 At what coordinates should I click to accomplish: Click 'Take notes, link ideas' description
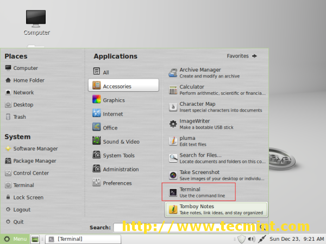tap(221, 213)
